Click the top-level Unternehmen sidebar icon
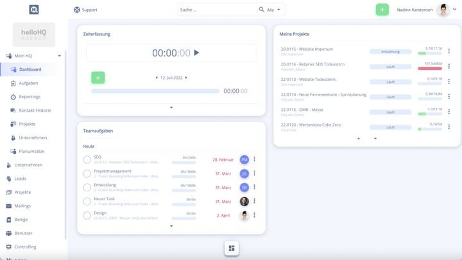The width and height of the screenshot is (462, 260). click(9, 165)
